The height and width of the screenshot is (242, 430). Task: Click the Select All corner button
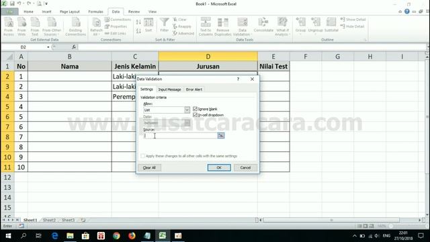(7, 56)
